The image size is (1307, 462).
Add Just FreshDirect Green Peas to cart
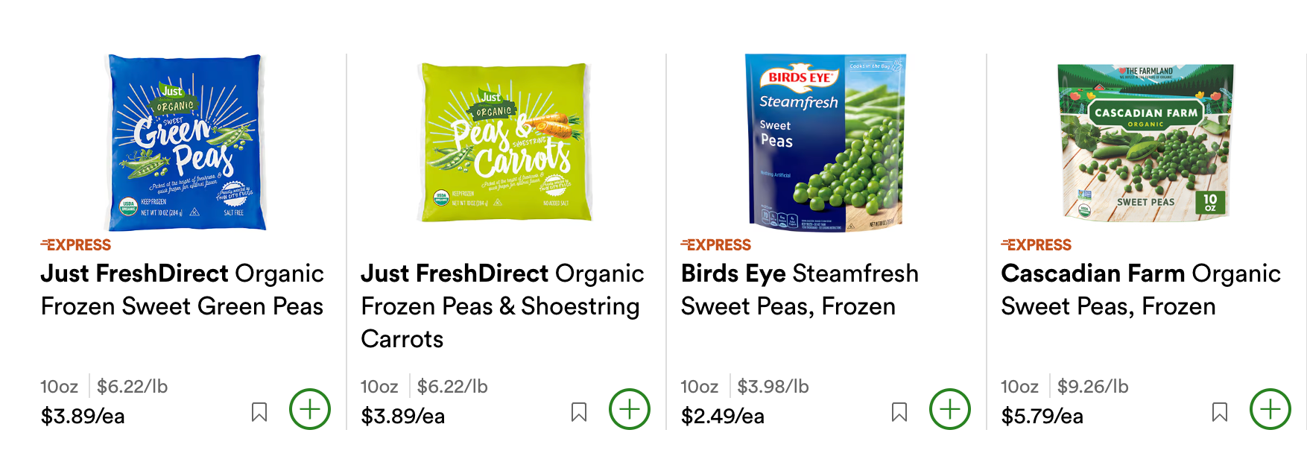pos(309,408)
